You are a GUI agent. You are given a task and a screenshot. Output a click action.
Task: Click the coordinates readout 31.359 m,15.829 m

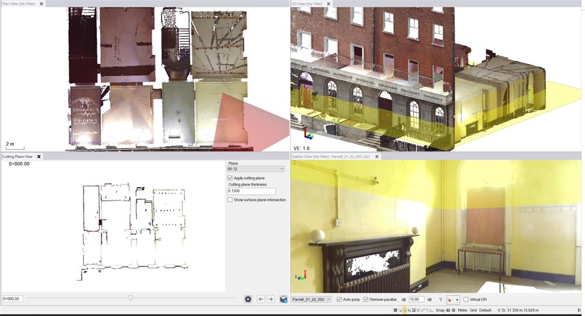click(523, 310)
